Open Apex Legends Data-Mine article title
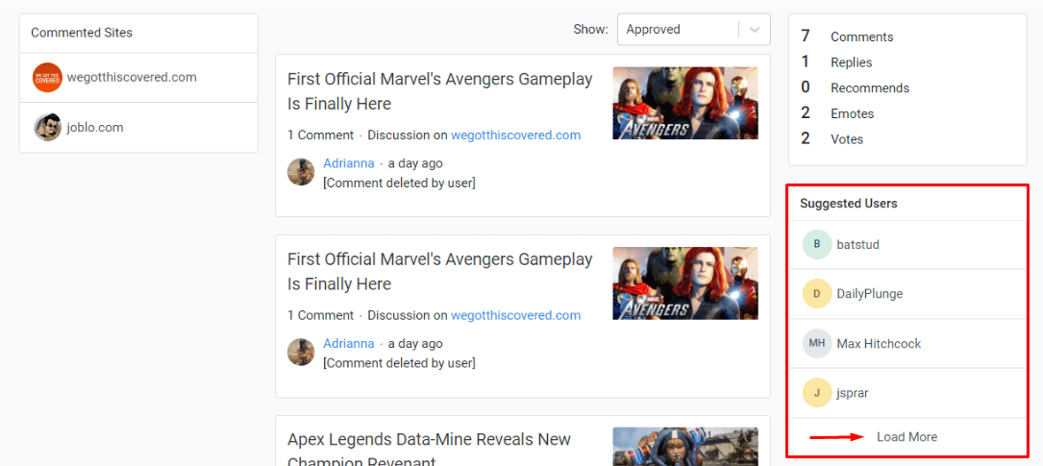 click(429, 440)
